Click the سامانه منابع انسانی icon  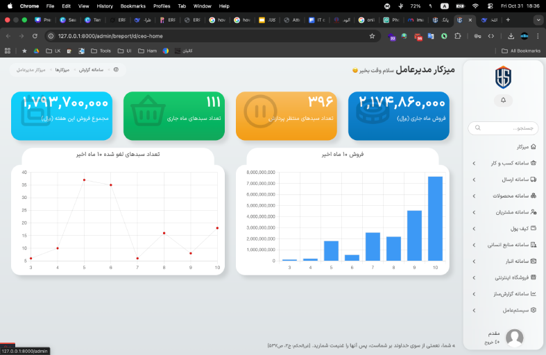(533, 245)
